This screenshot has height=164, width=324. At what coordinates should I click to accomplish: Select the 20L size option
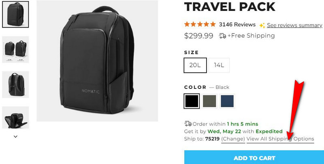(x=195, y=65)
